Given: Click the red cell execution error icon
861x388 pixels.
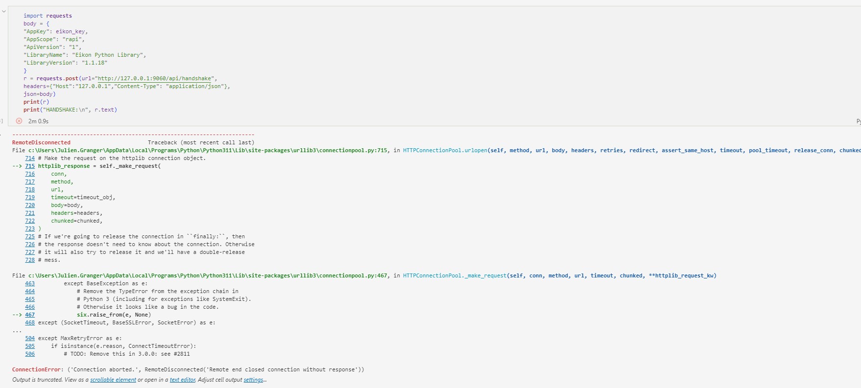Looking at the screenshot, I should [x=19, y=121].
